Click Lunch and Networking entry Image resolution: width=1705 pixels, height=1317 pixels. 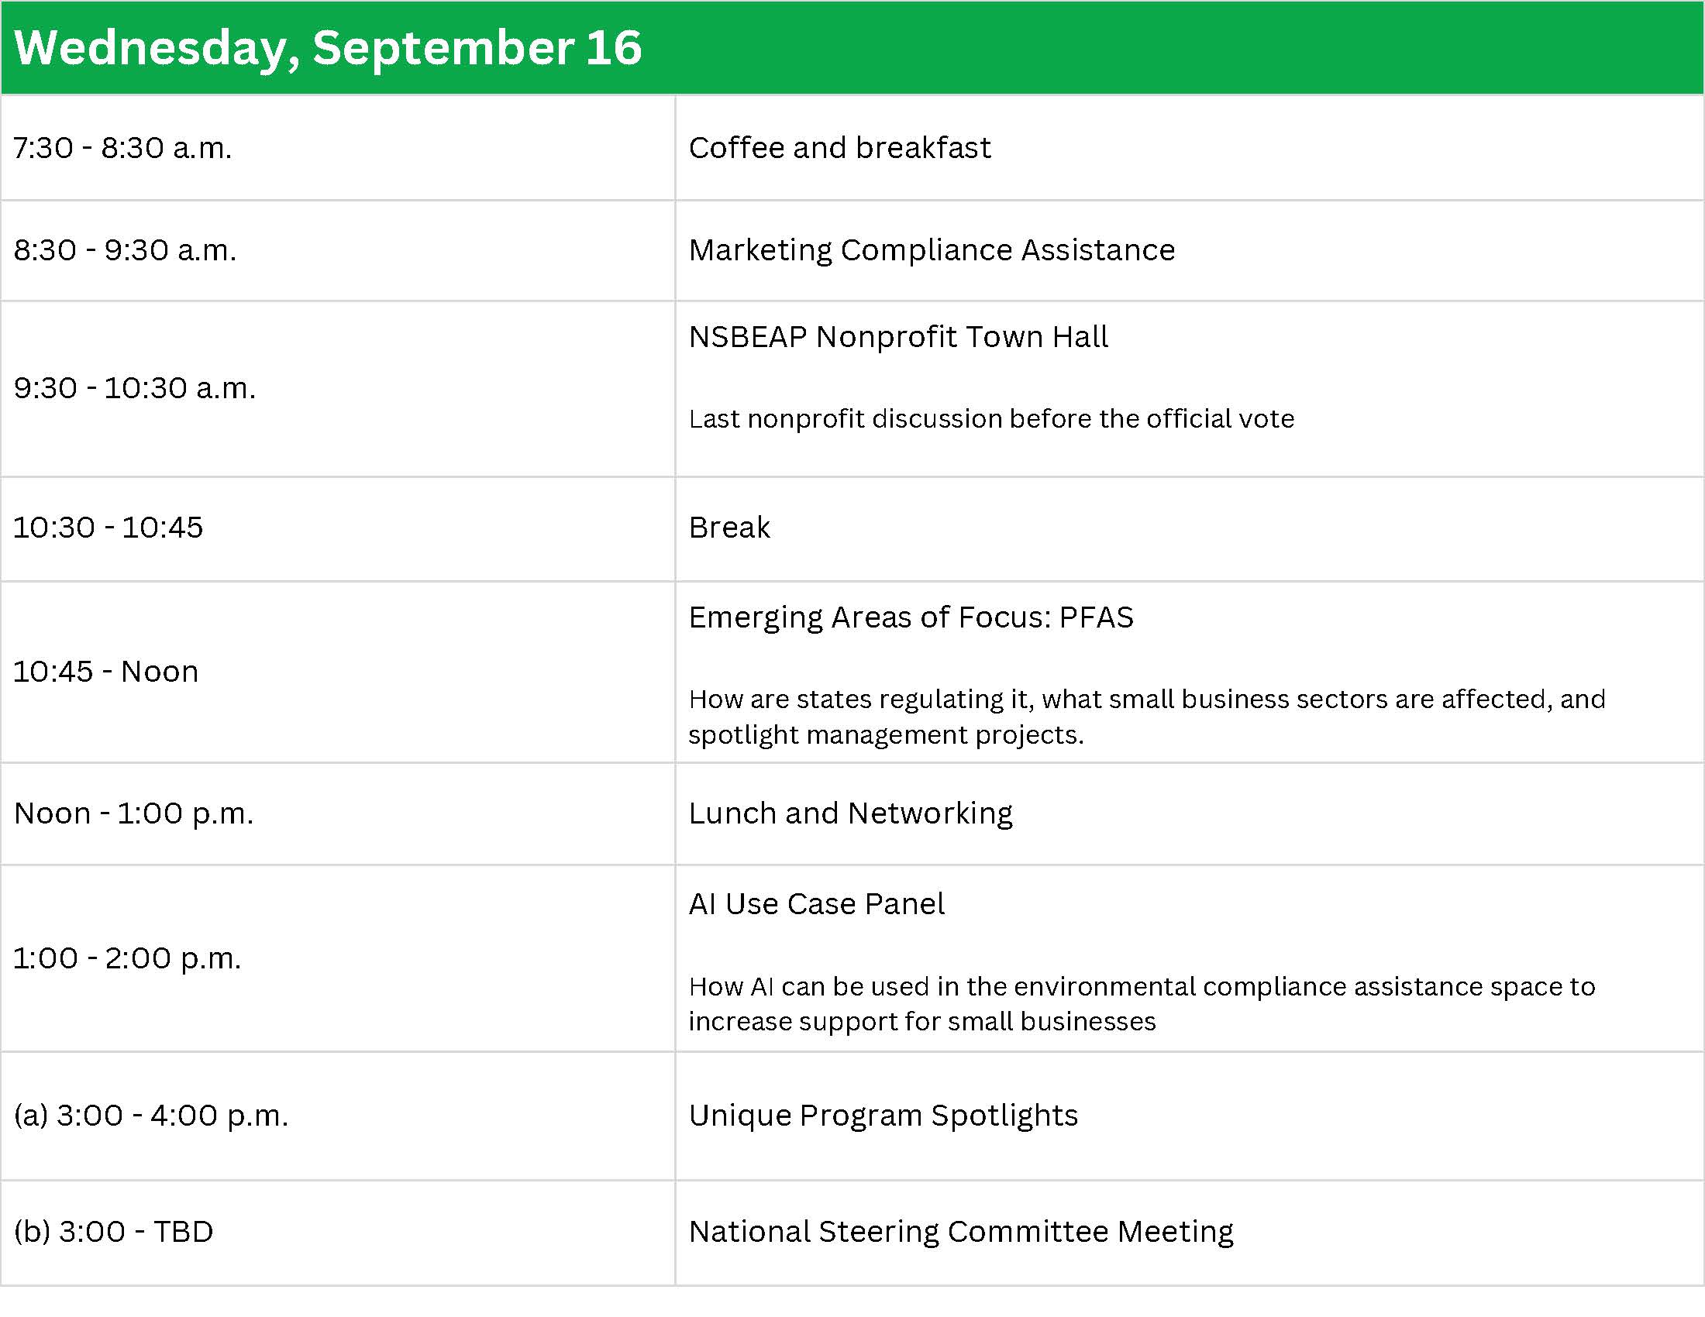coord(850,813)
